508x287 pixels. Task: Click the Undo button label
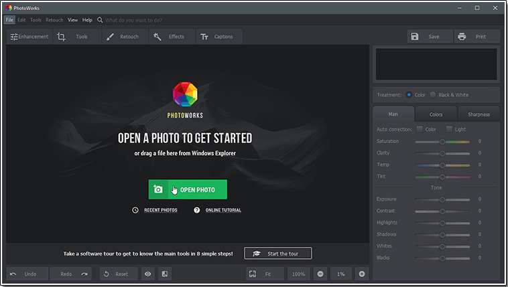(30, 274)
